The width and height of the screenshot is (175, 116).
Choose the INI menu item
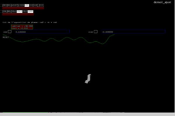click(31, 5)
